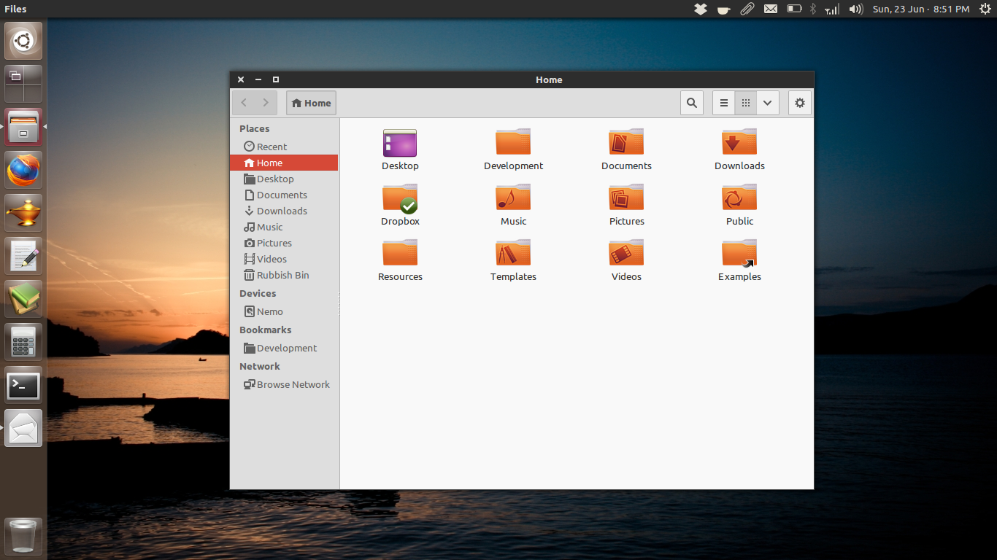Viewport: 997px width, 560px height.
Task: Click the paperclip indicator in top panel
Action: tap(747, 9)
